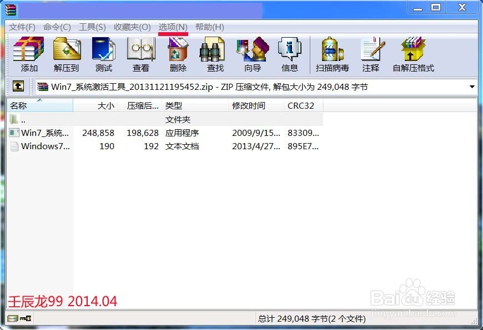Click the 2009/9/15 modified date cell
This screenshot has width=483, height=330.
256,133
